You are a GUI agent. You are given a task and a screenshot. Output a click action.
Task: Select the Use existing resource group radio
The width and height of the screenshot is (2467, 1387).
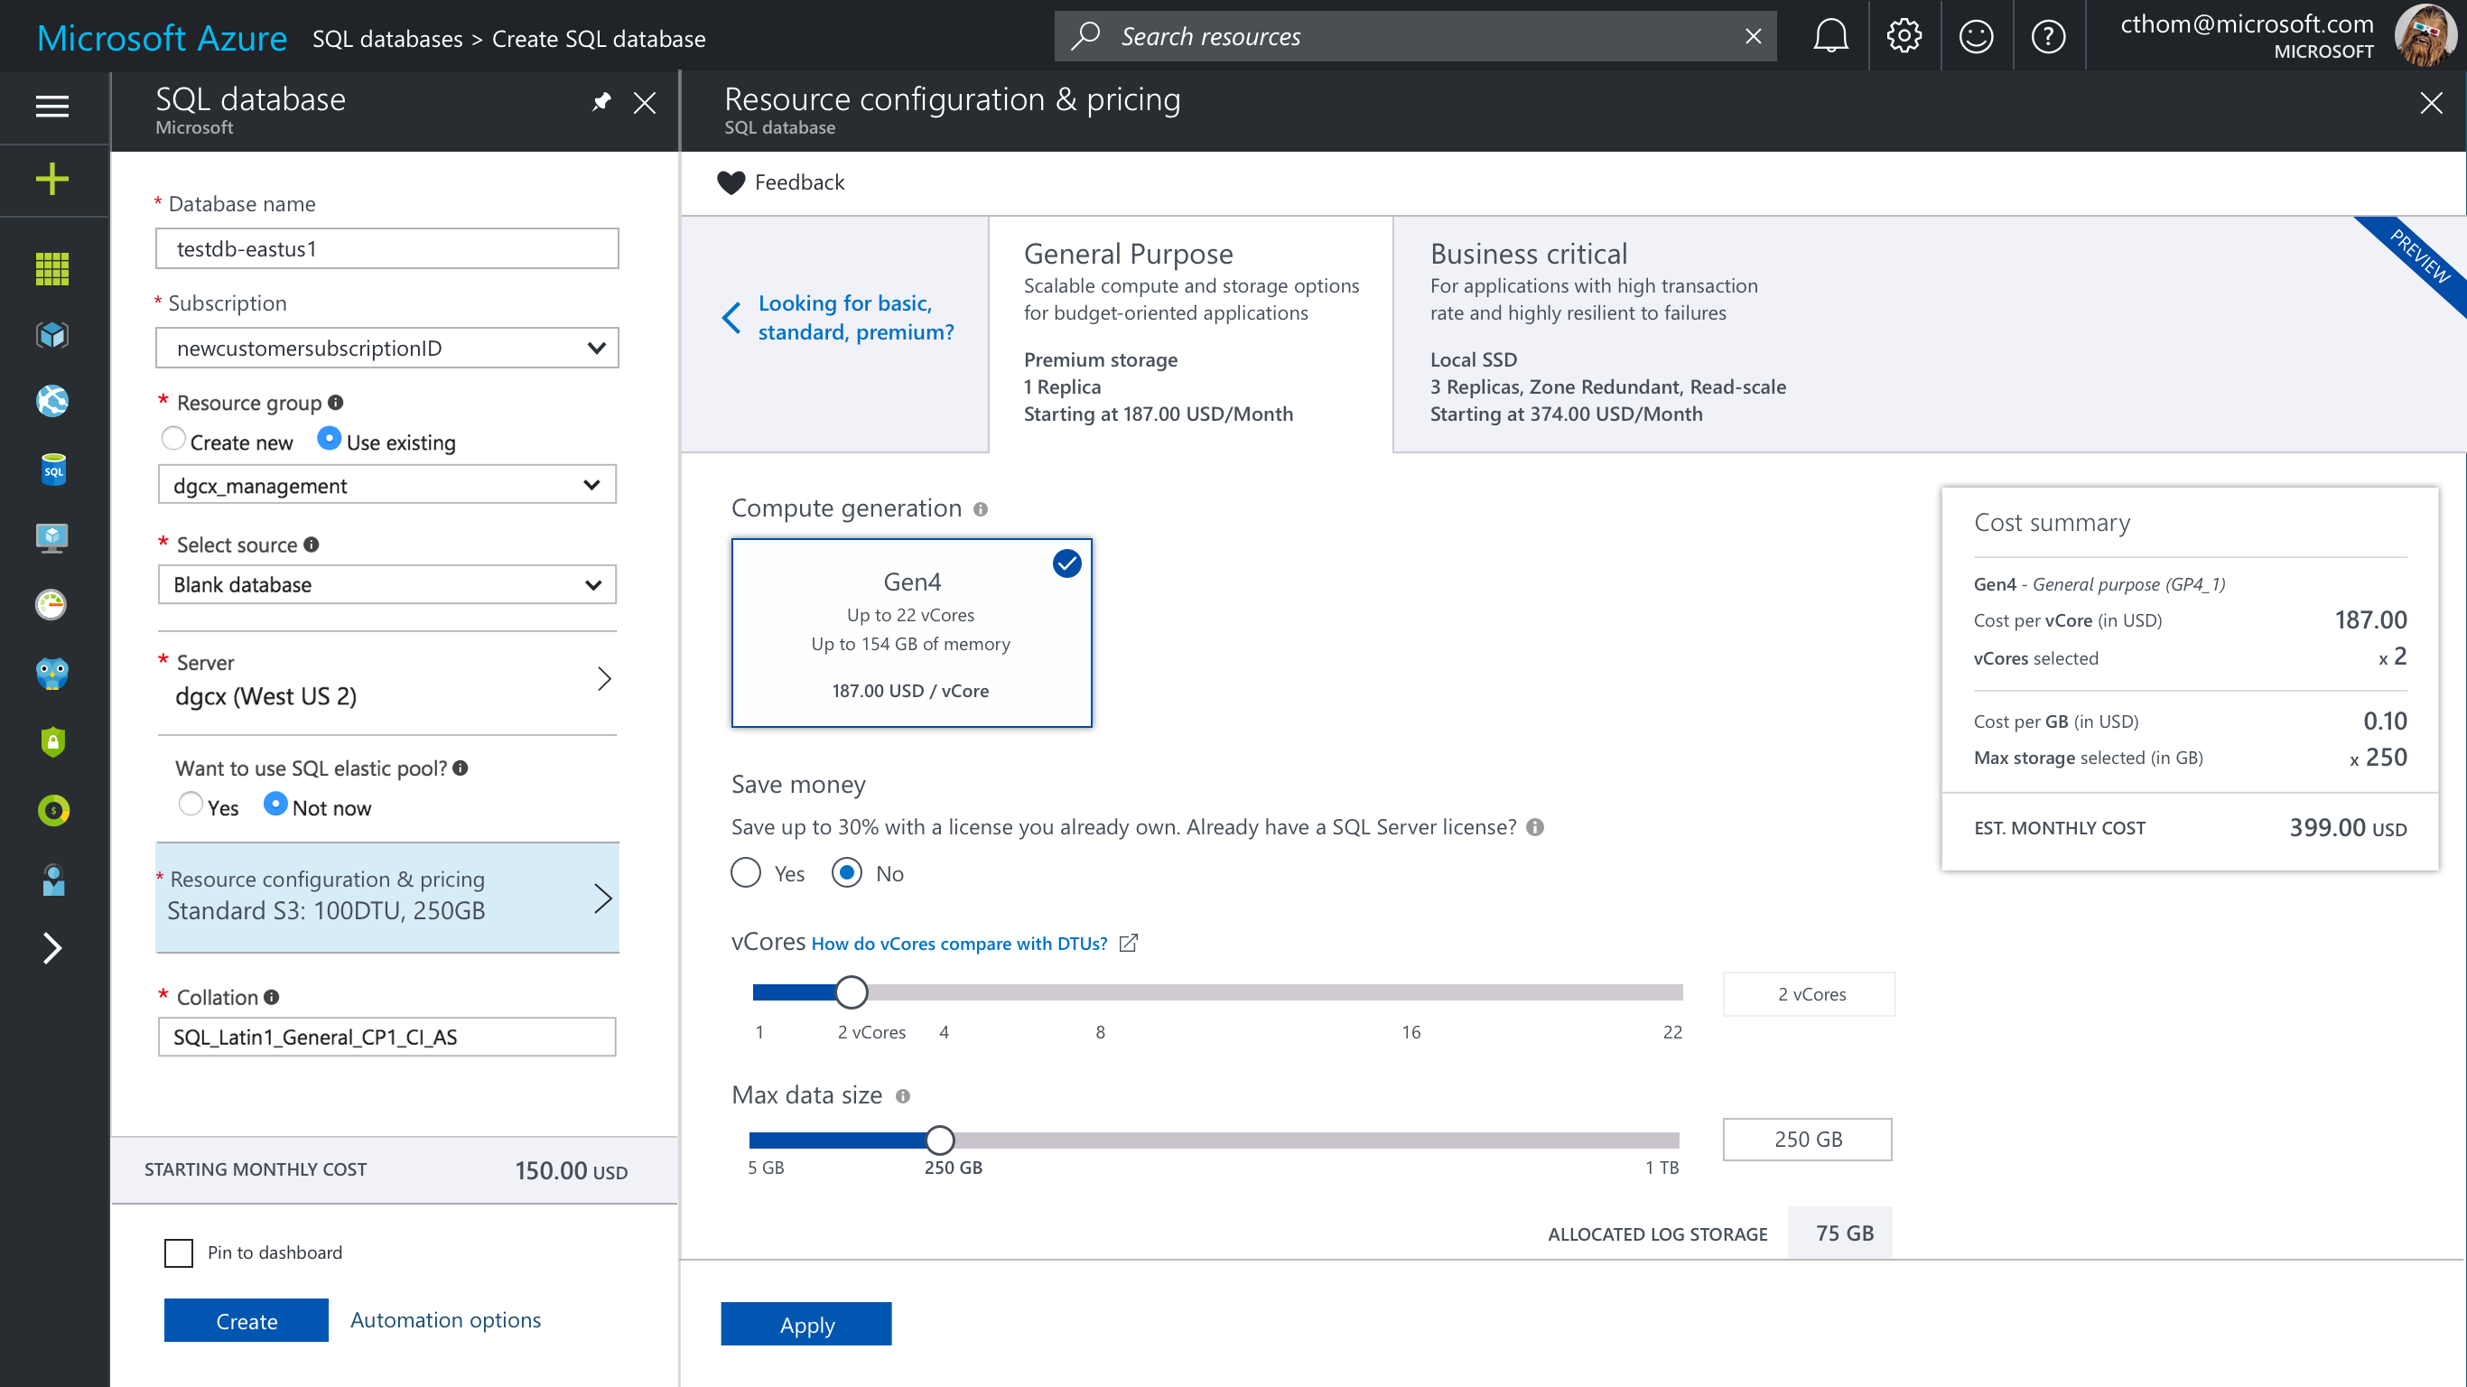coord(329,439)
